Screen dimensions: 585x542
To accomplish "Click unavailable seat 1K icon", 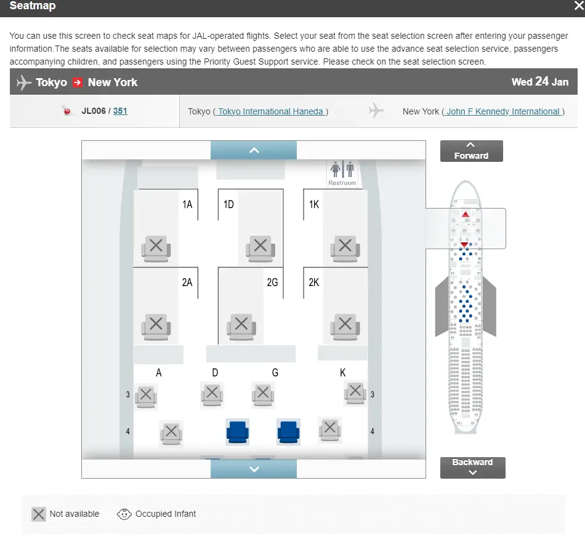I will click(x=345, y=247).
